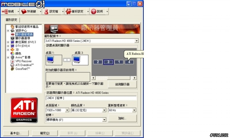The height and width of the screenshot is (138, 230).
Task: Click the 偵測顯示器 detect displays button
Action: tap(122, 84)
